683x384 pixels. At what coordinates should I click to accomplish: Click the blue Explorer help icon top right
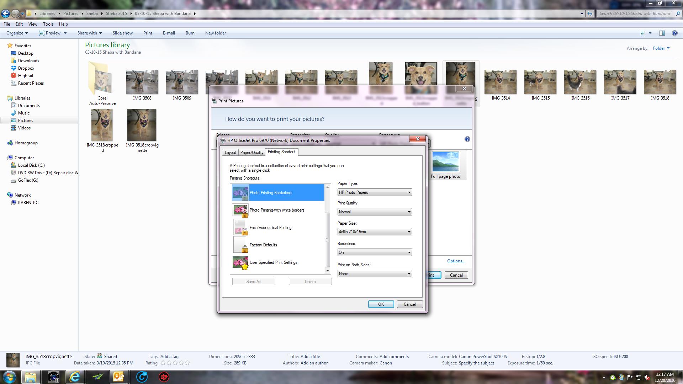tap(675, 33)
